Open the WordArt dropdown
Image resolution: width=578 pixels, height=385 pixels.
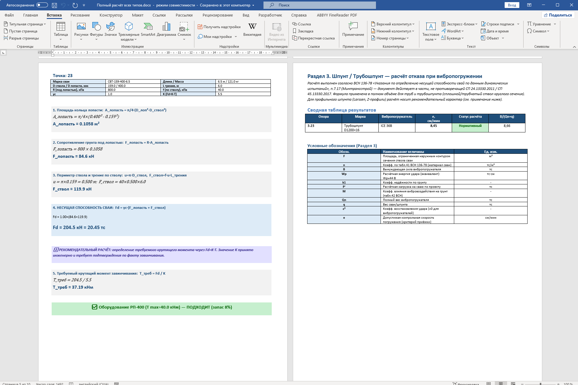click(x=452, y=31)
